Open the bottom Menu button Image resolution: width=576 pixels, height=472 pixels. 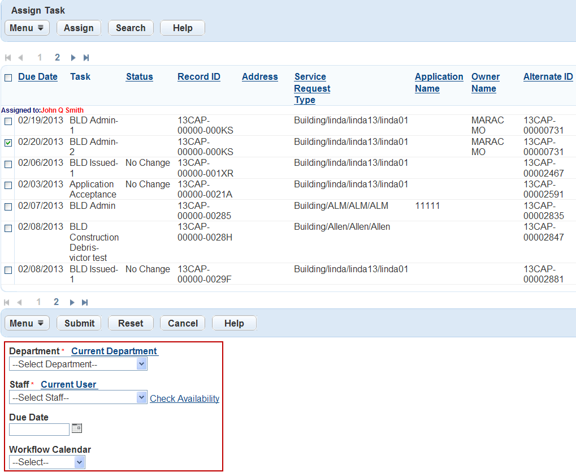tap(27, 323)
